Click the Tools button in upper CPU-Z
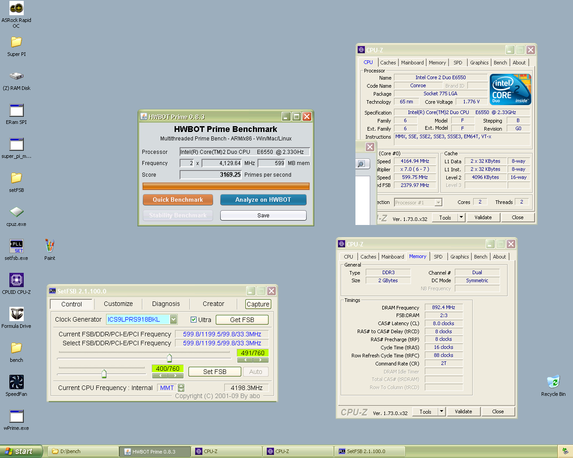 tap(445, 217)
